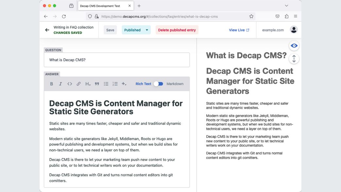The height and width of the screenshot is (192, 341).
Task: Open the Published status dropdown
Action: [136, 30]
